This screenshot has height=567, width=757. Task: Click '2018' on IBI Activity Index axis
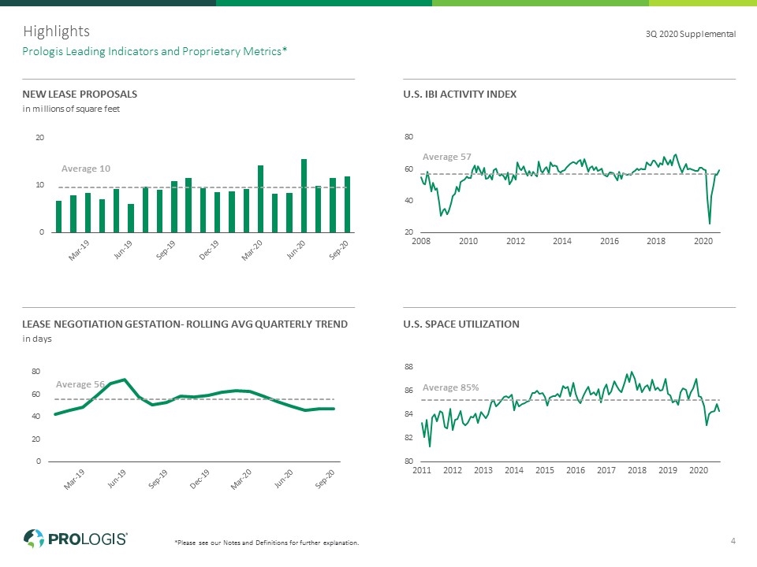(655, 241)
